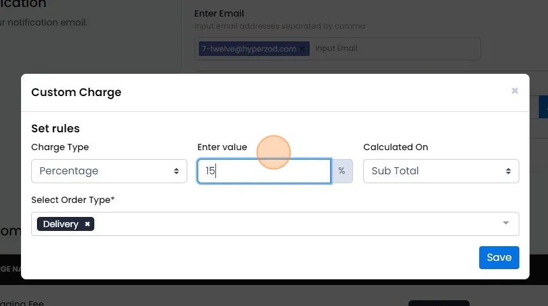Viewport: 548px width, 306px height.
Task: Click the percent symbol addon
Action: pyautogui.click(x=342, y=171)
